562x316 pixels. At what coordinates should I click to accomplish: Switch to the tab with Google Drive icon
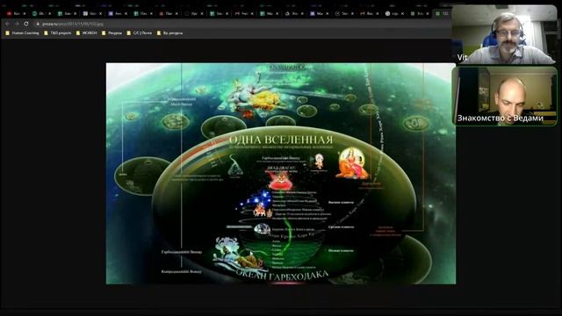[x=294, y=14]
